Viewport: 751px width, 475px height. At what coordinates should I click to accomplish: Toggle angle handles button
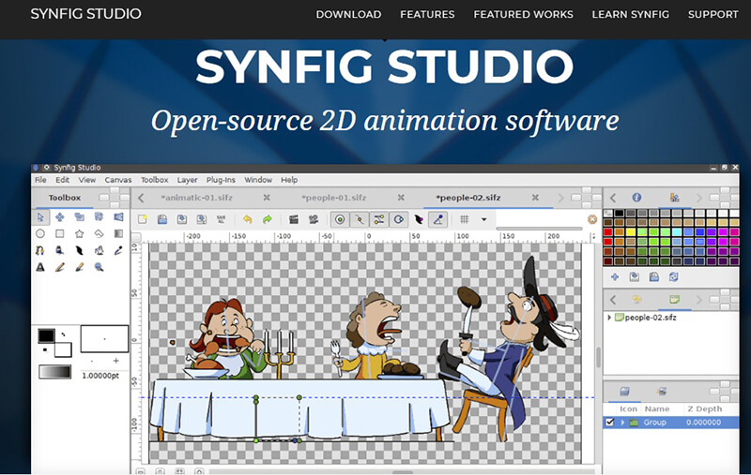pyautogui.click(x=437, y=219)
